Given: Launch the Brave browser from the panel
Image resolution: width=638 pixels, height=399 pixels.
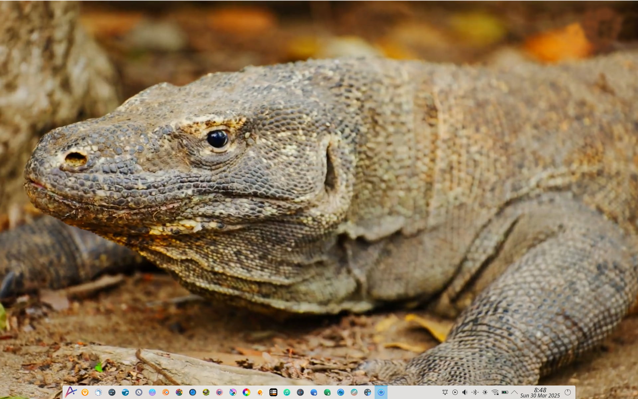Looking at the screenshot, I should (85, 392).
